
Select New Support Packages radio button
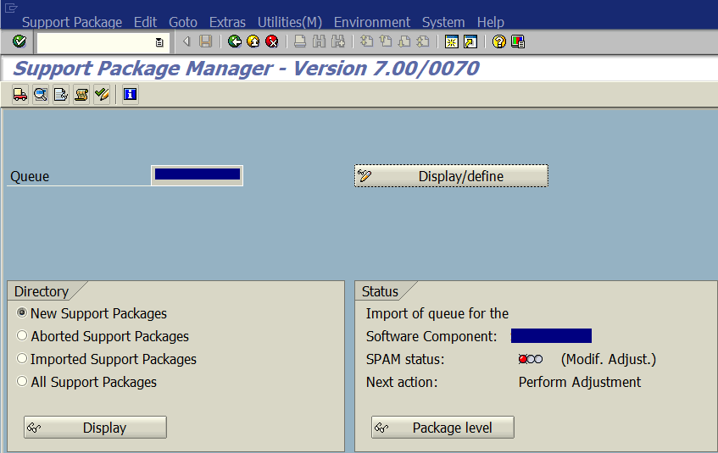click(21, 312)
